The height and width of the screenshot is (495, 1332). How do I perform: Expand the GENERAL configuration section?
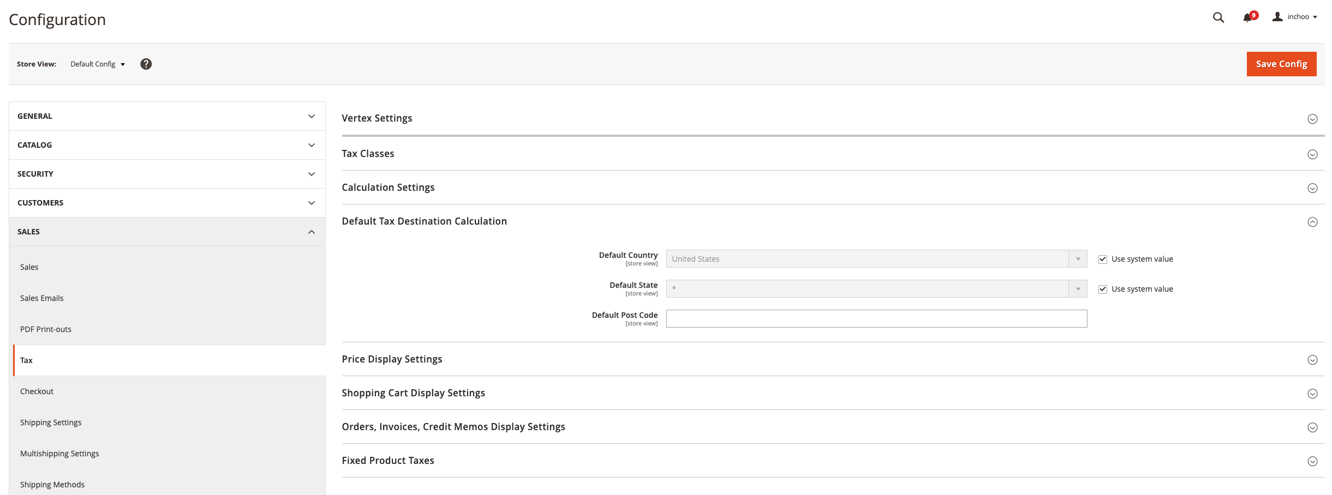click(167, 116)
